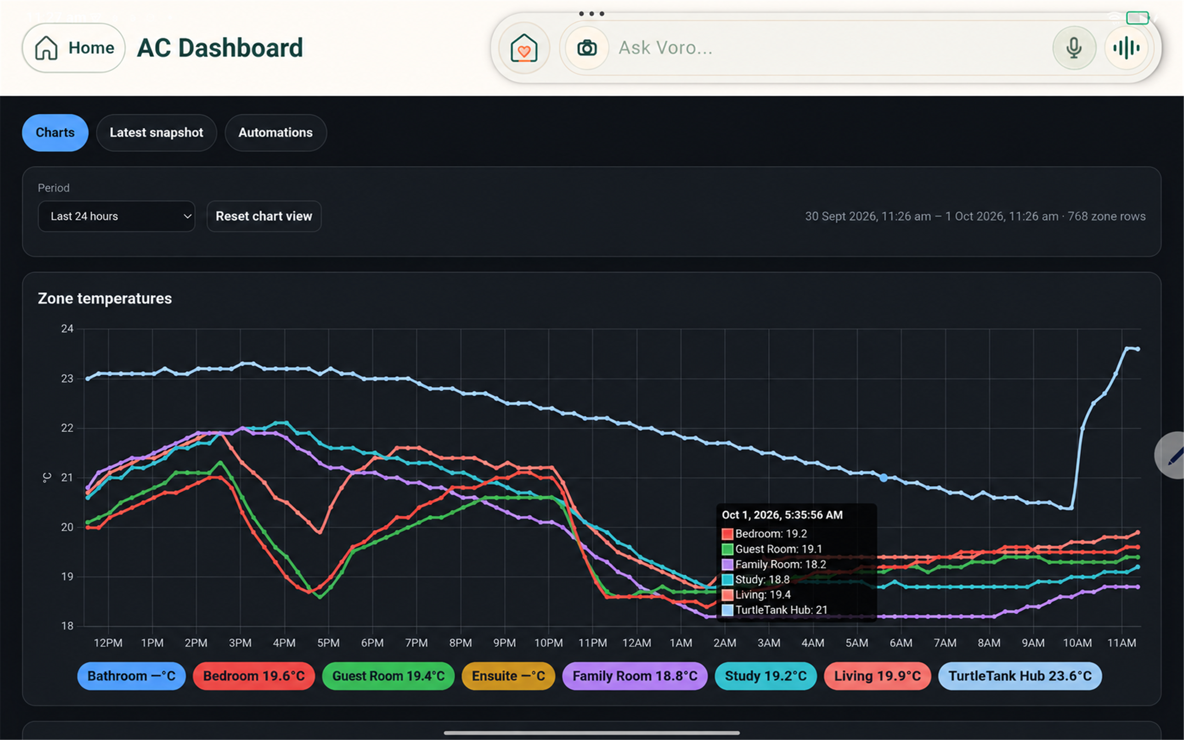This screenshot has height=740, width=1184.
Task: Check the battery status icon
Action: tap(1138, 18)
